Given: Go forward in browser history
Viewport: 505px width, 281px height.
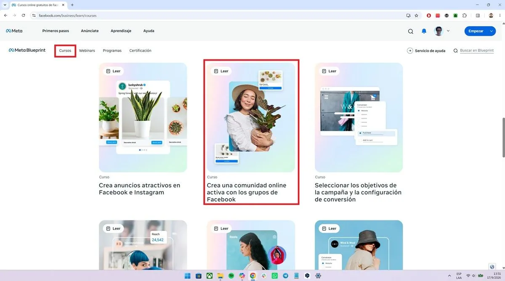Looking at the screenshot, I should point(14,16).
